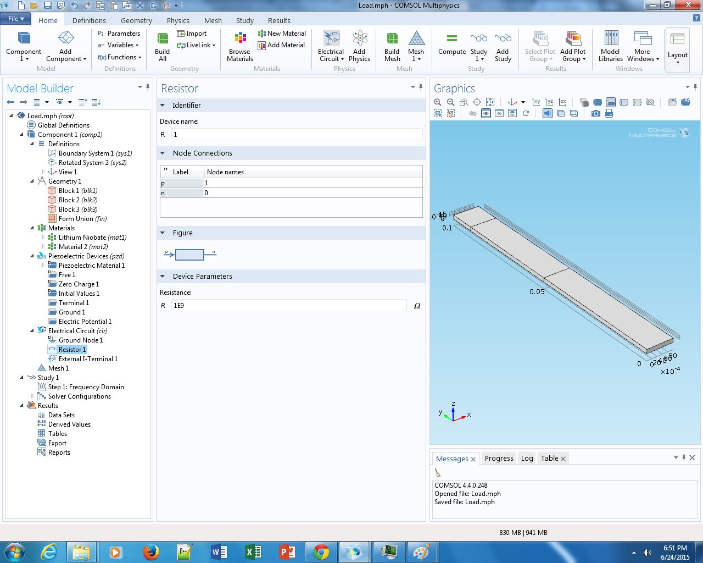Open the Physics ribbon tab
Screen dimensions: 703x563
[x=178, y=20]
